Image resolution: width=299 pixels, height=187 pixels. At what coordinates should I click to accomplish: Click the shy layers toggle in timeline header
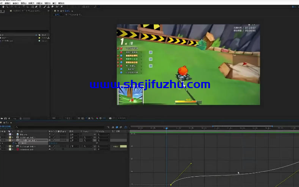(113, 127)
